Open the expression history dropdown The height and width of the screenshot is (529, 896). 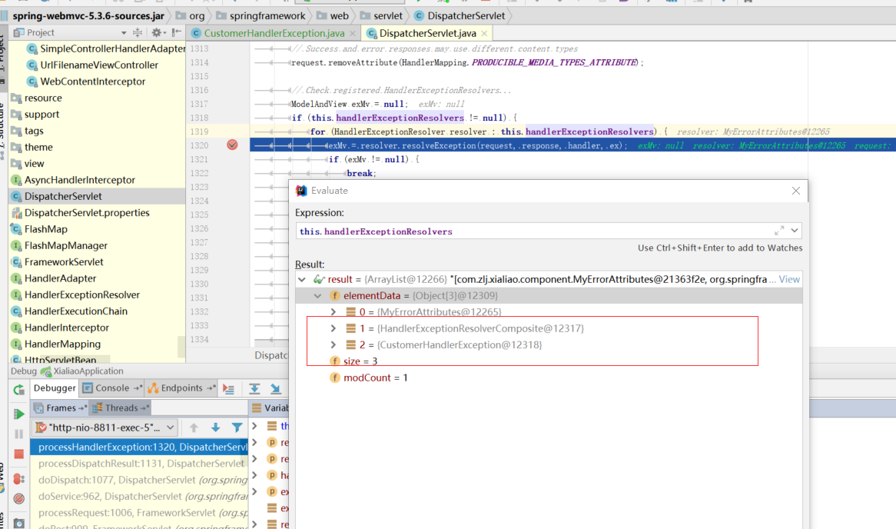(795, 231)
